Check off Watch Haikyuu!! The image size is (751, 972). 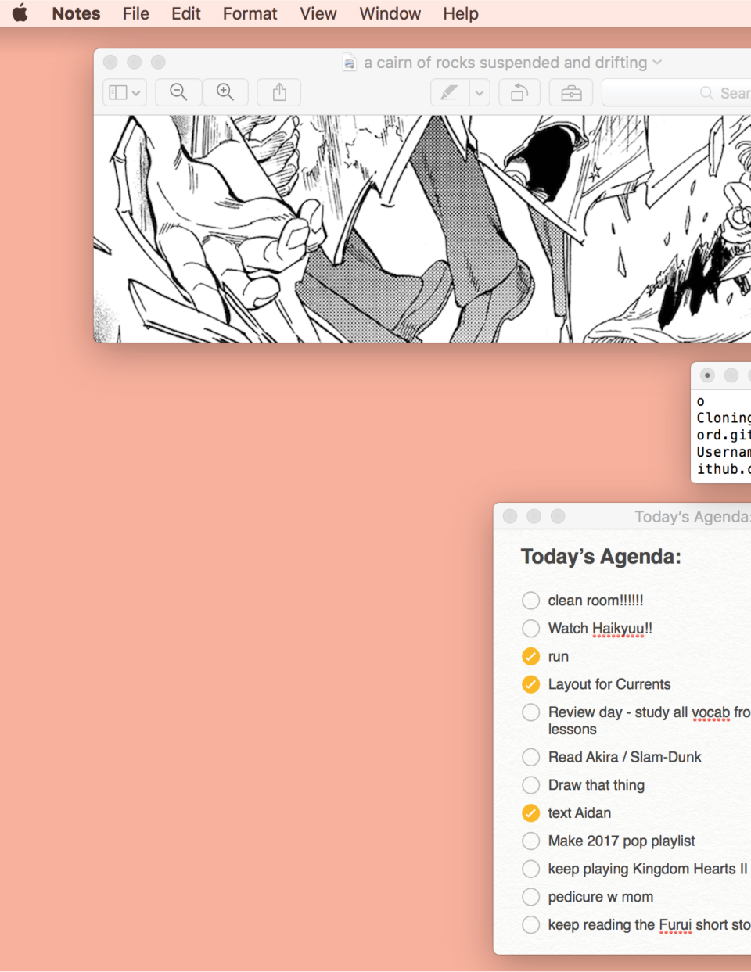[x=530, y=628]
